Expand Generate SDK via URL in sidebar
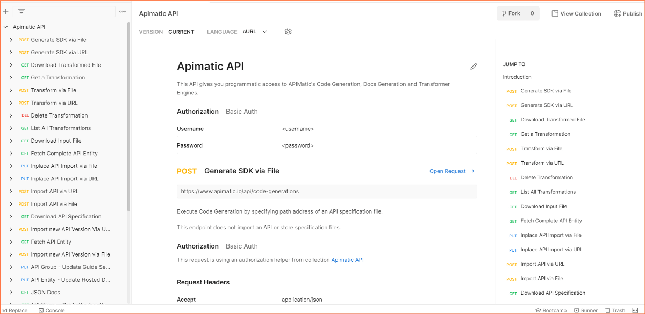Viewport: 645px width, 314px height. (11, 53)
